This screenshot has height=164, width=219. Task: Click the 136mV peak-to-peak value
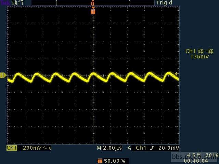pyautogui.click(x=199, y=57)
